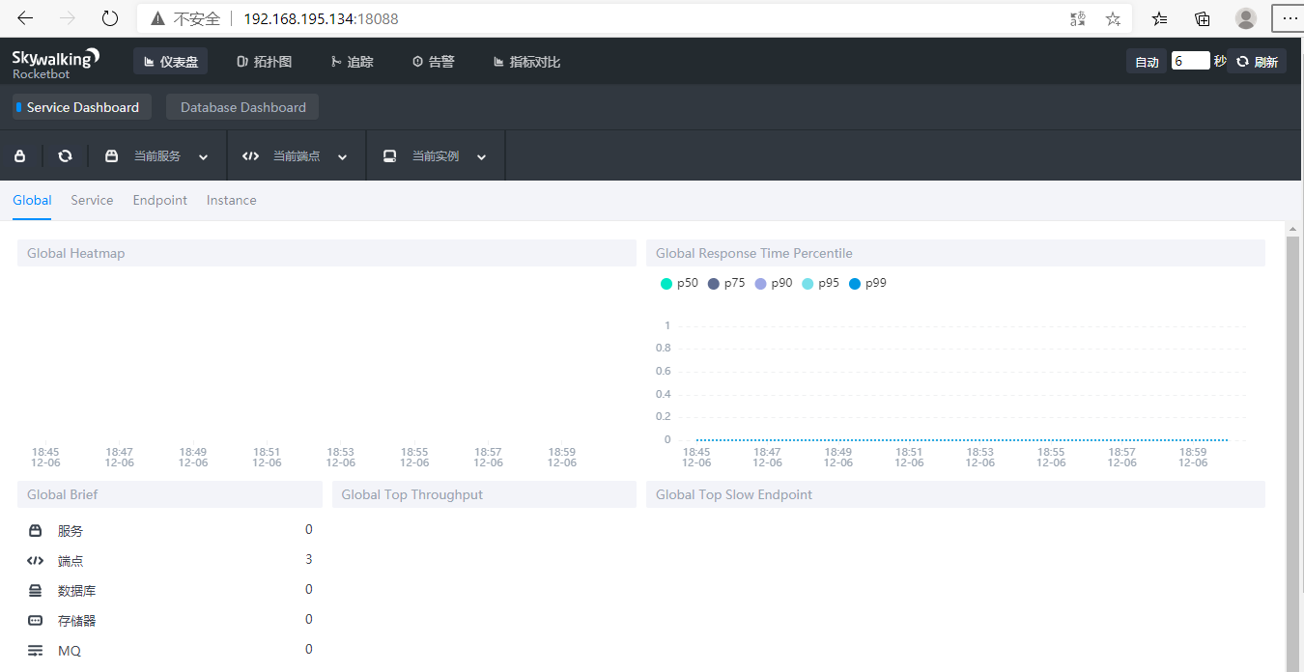
Task: Toggle the p99 legend item
Action: point(867,283)
